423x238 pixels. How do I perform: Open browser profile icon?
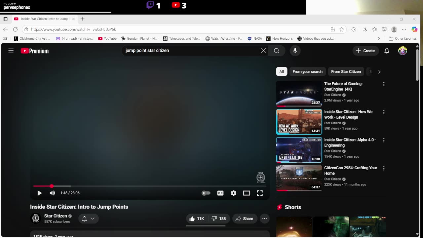click(x=394, y=29)
